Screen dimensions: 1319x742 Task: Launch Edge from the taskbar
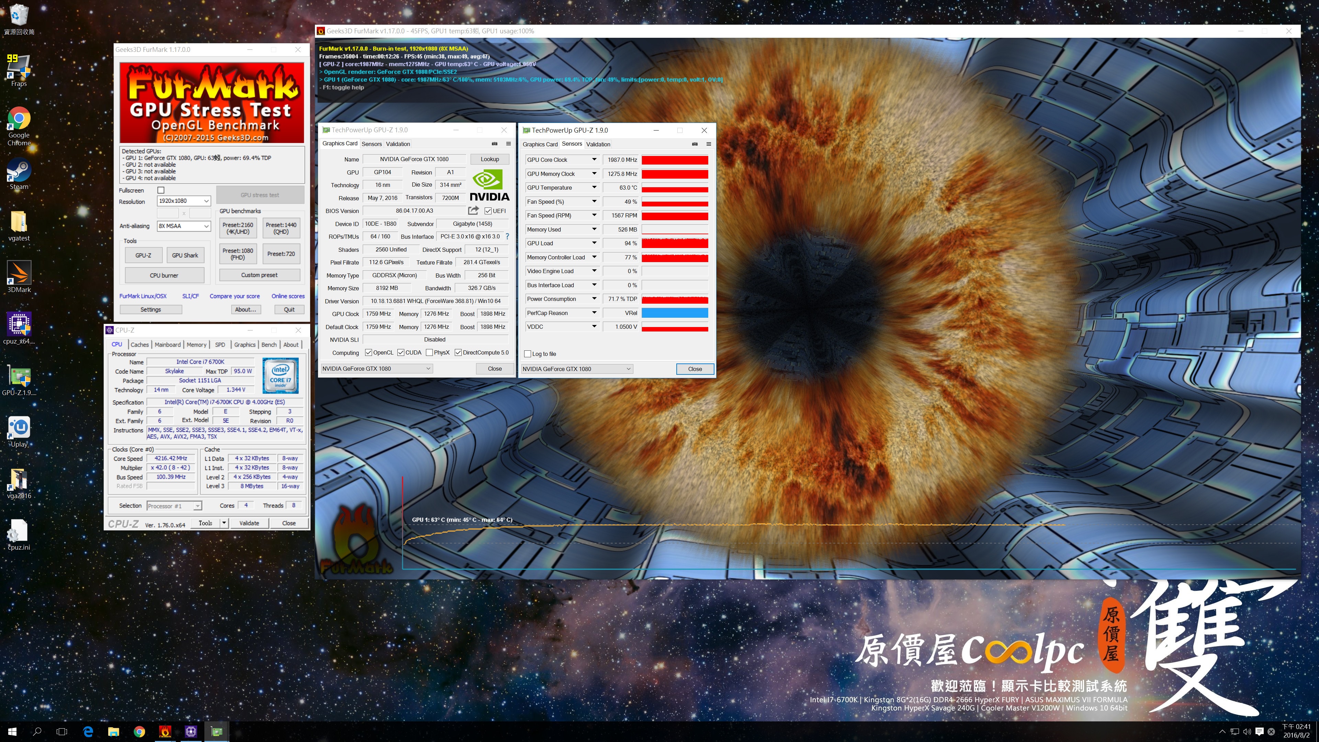click(x=88, y=732)
